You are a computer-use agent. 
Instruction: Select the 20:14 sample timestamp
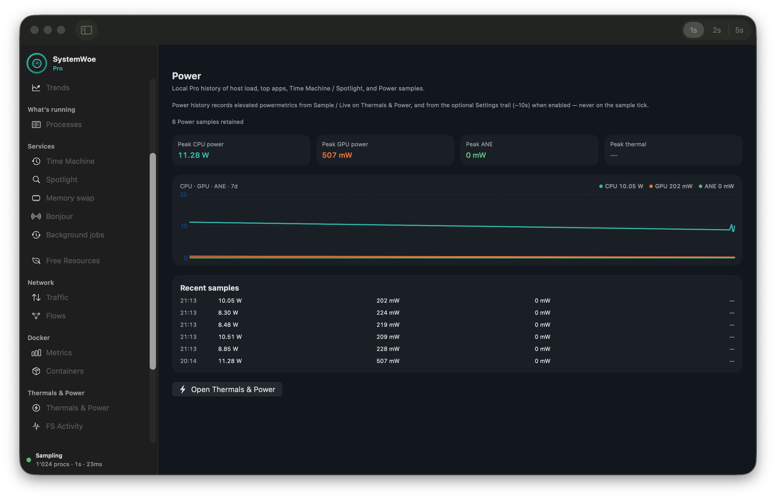click(x=189, y=361)
